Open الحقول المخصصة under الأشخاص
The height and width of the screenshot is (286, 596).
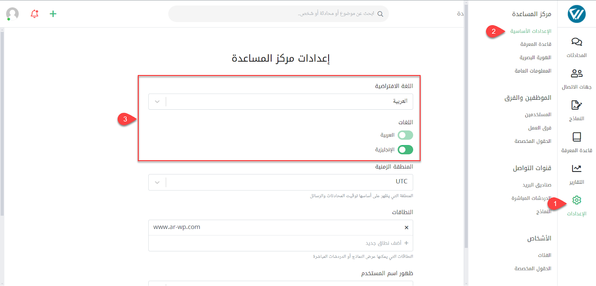(533, 269)
